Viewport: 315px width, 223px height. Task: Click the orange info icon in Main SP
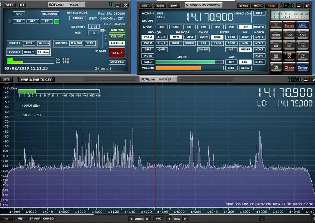(262, 219)
